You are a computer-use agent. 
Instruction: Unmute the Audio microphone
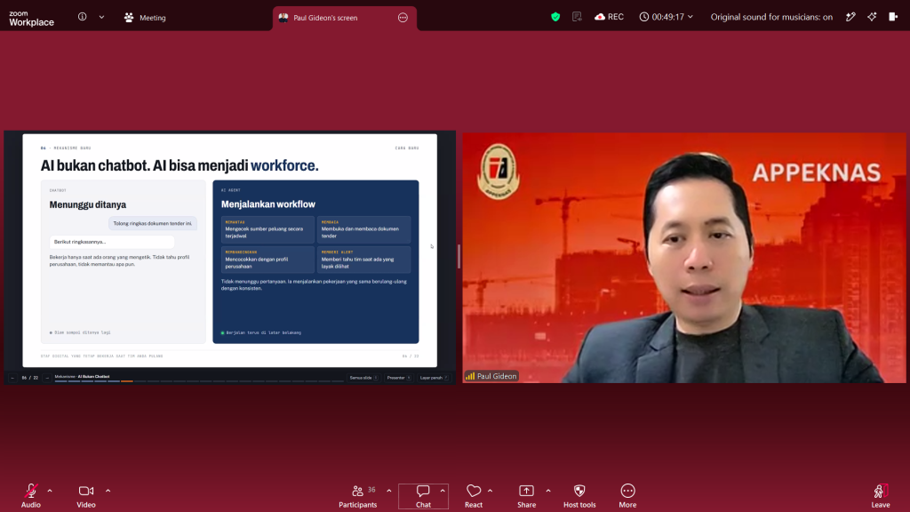31,496
